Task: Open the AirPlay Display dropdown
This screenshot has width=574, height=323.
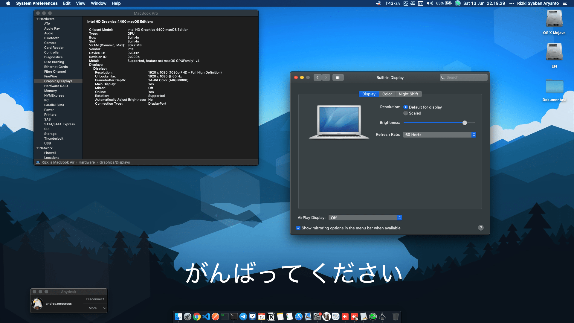Action: click(x=365, y=218)
